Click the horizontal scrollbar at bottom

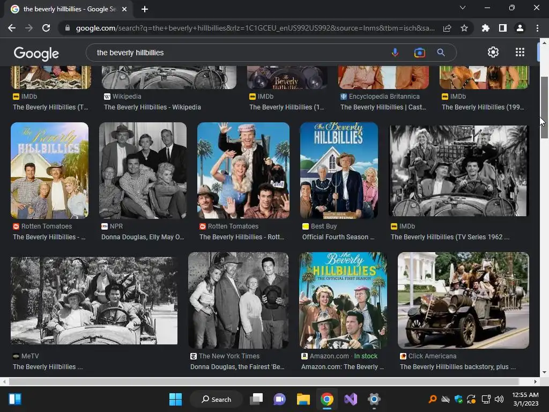point(264,381)
